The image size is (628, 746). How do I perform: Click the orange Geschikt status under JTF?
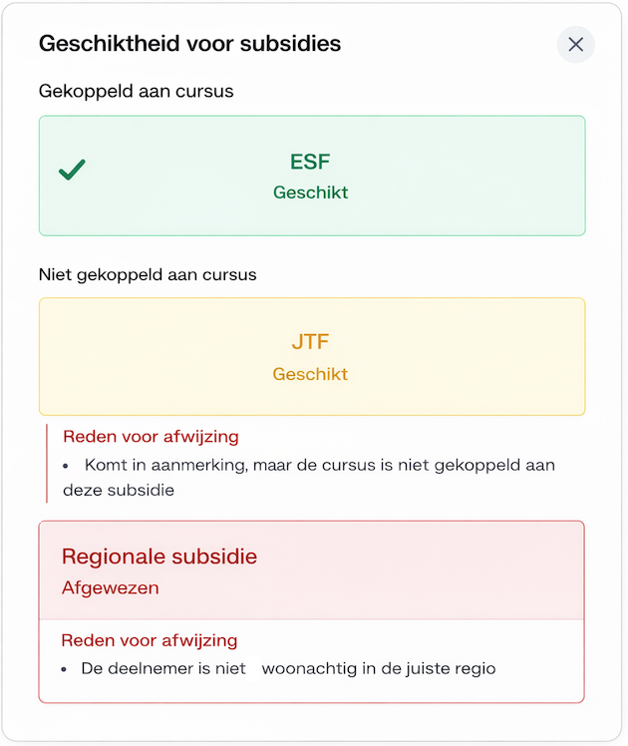point(310,374)
